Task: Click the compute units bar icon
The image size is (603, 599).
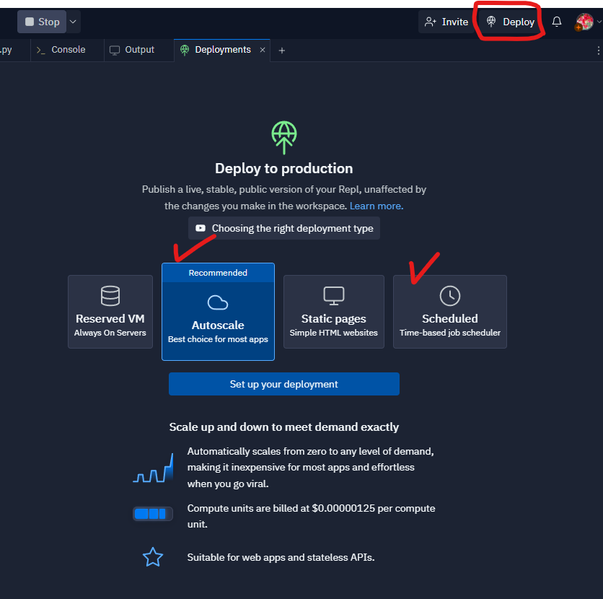Action: 153,514
